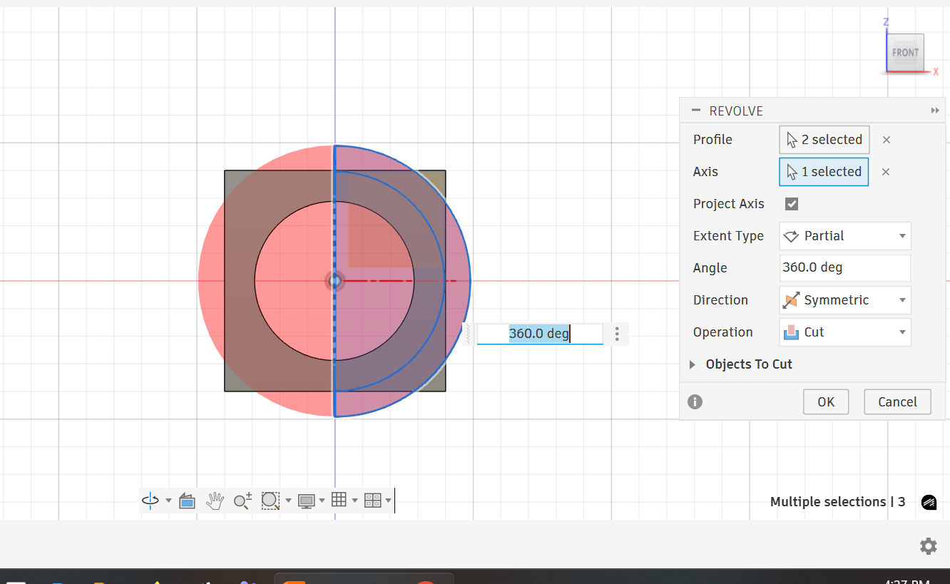Viewport: 950px width, 584px height.
Task: Click the REVOLVE dialog title text
Action: coord(736,111)
